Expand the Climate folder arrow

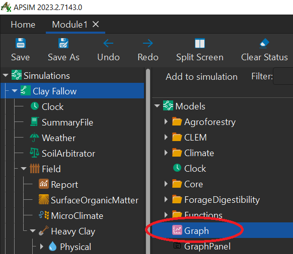coord(166,153)
